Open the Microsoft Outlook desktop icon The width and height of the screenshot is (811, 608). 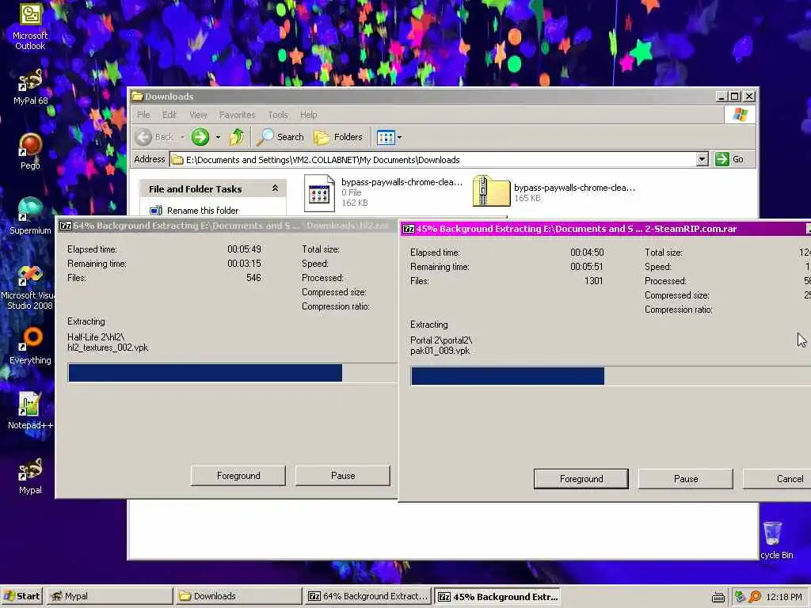pyautogui.click(x=30, y=26)
